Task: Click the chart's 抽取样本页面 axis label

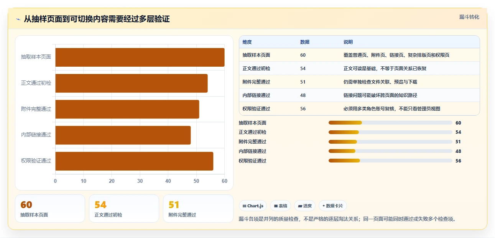Action: (36, 57)
